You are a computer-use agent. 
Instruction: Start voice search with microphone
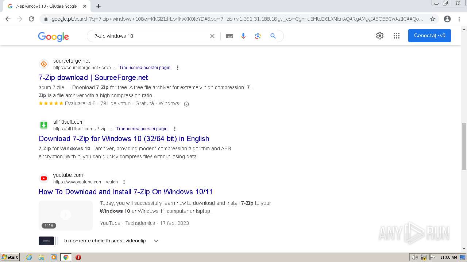[243, 36]
